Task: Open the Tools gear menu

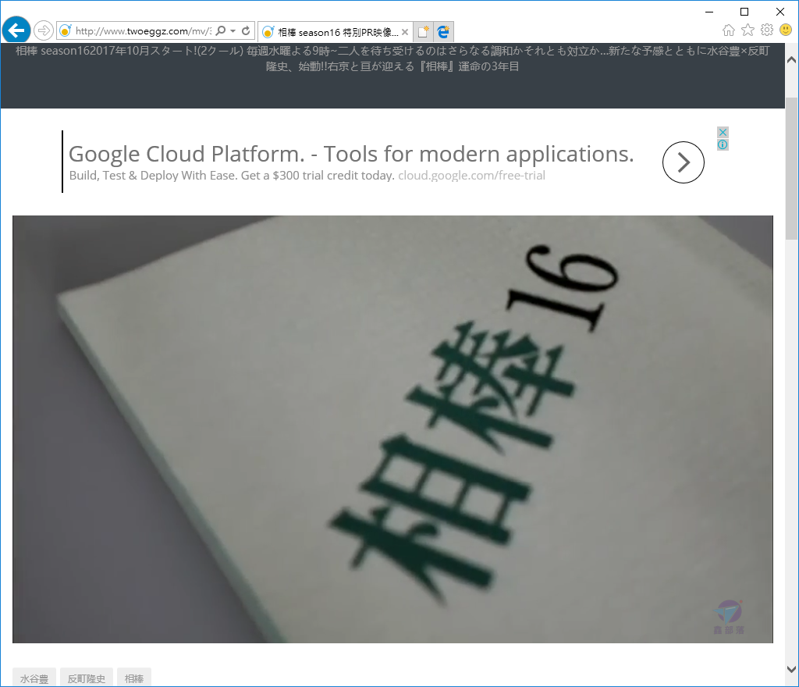Action: [767, 30]
